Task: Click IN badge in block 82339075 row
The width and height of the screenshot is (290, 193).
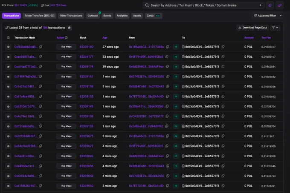Action: 176,136
